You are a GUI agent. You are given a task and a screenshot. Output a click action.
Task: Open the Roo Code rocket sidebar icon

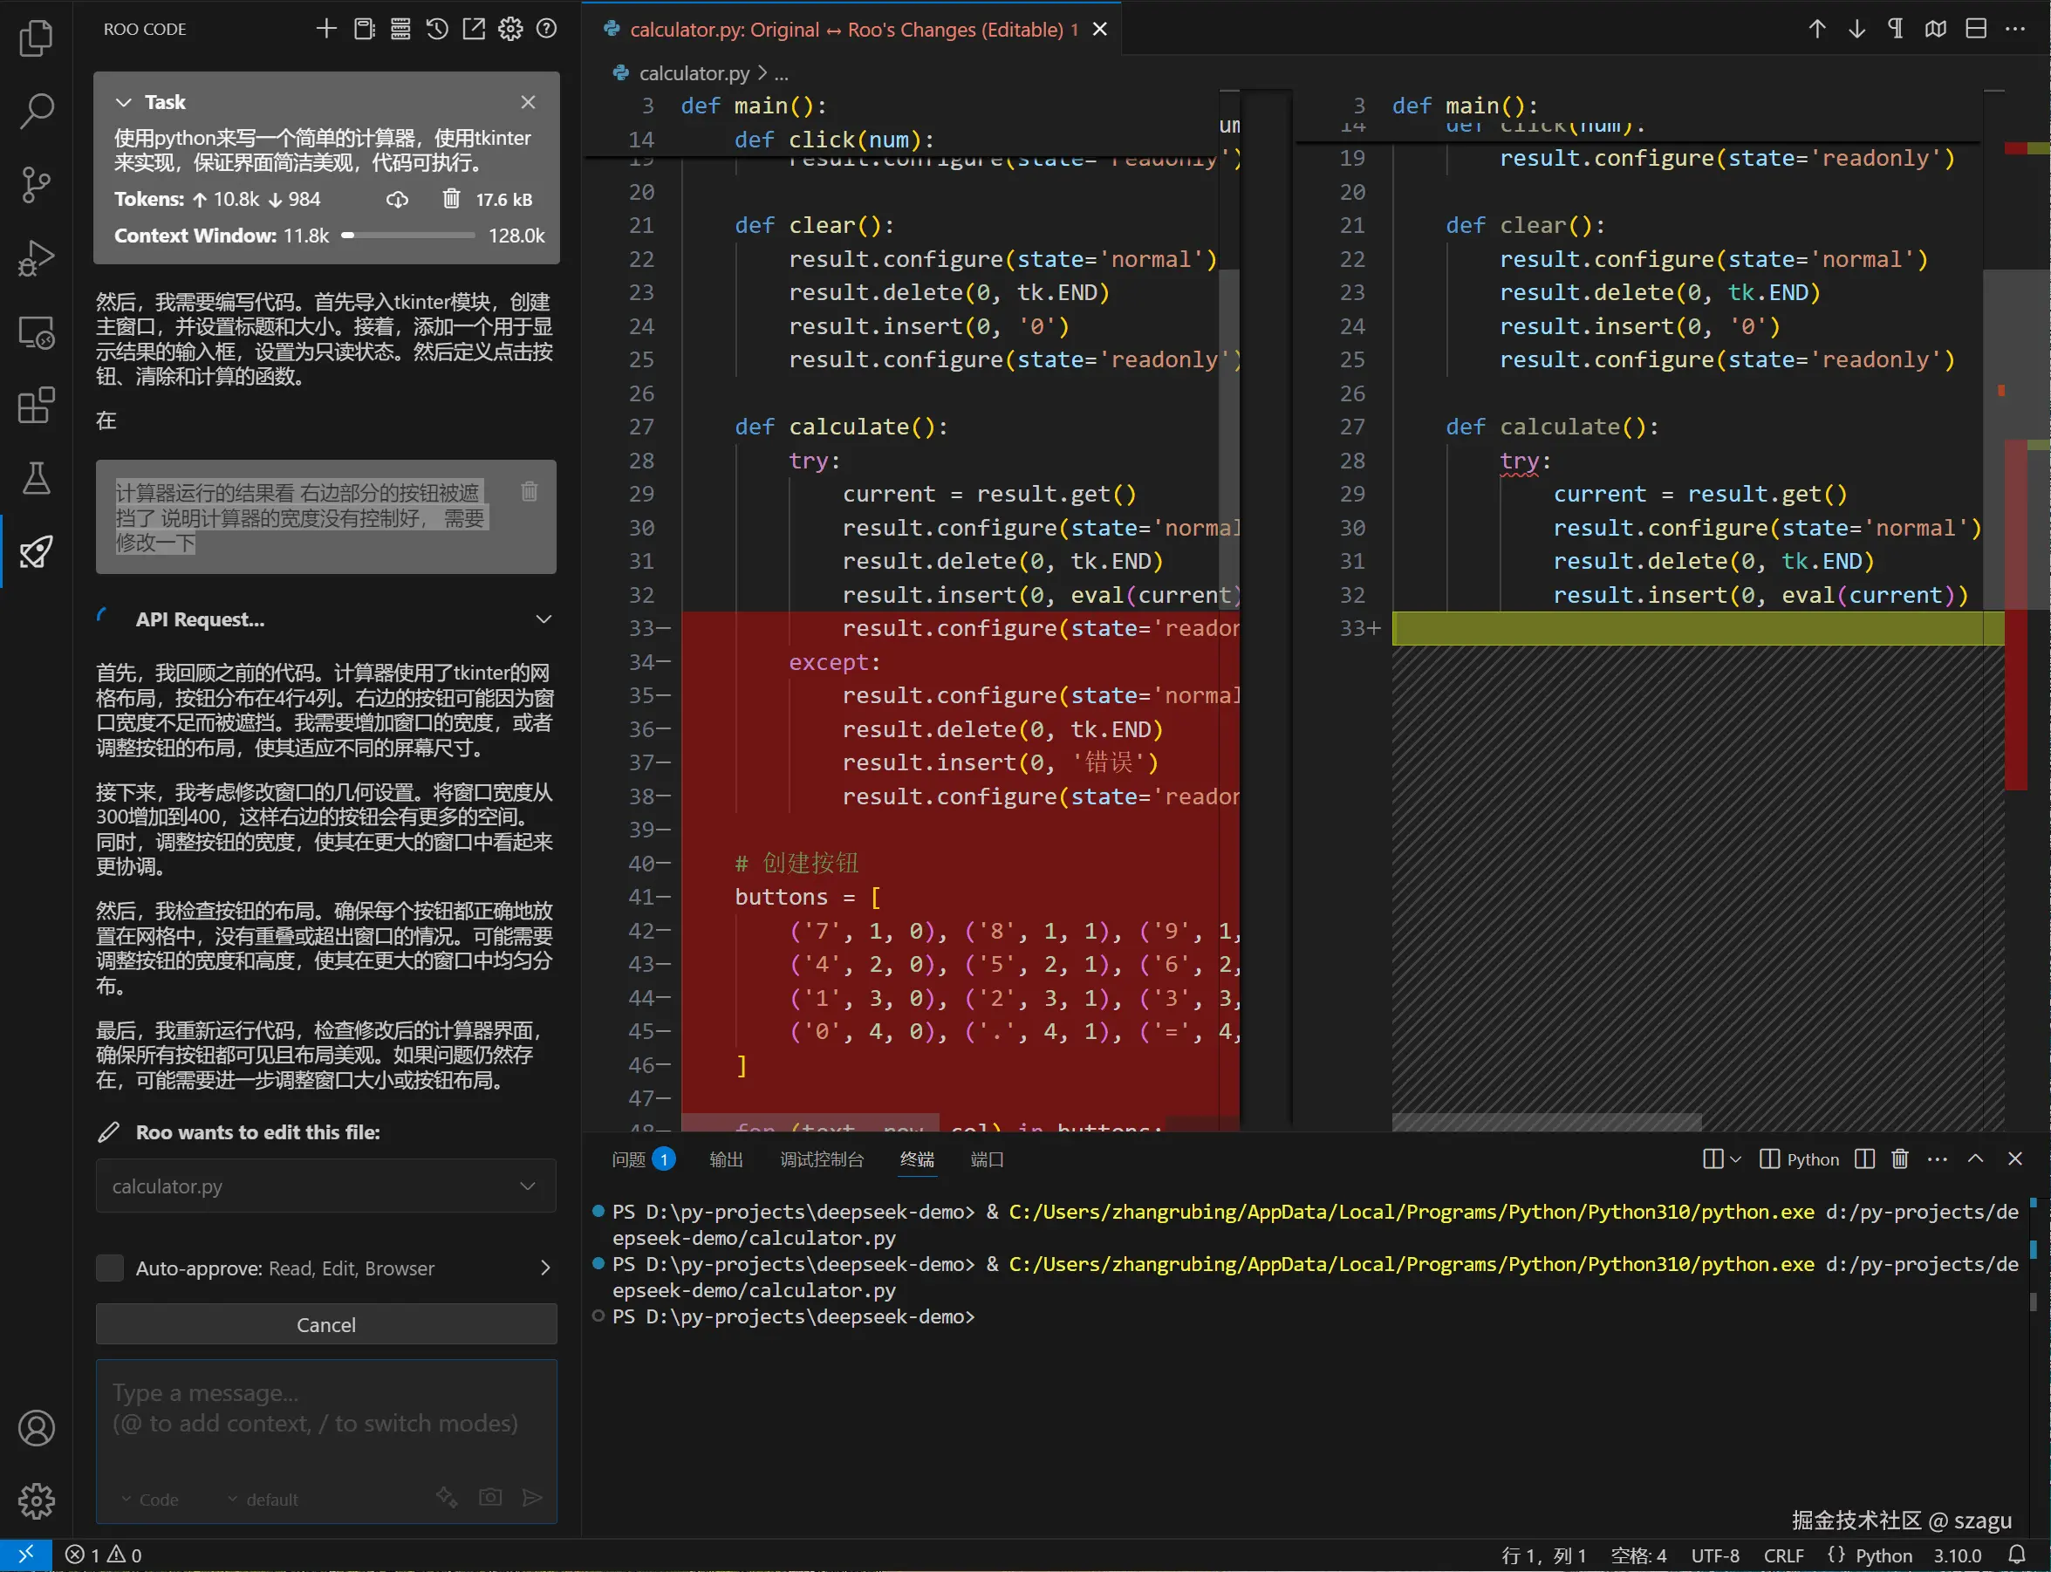click(36, 552)
